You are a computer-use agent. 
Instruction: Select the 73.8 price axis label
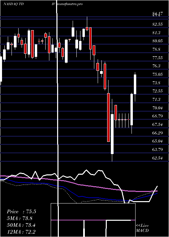156,83
